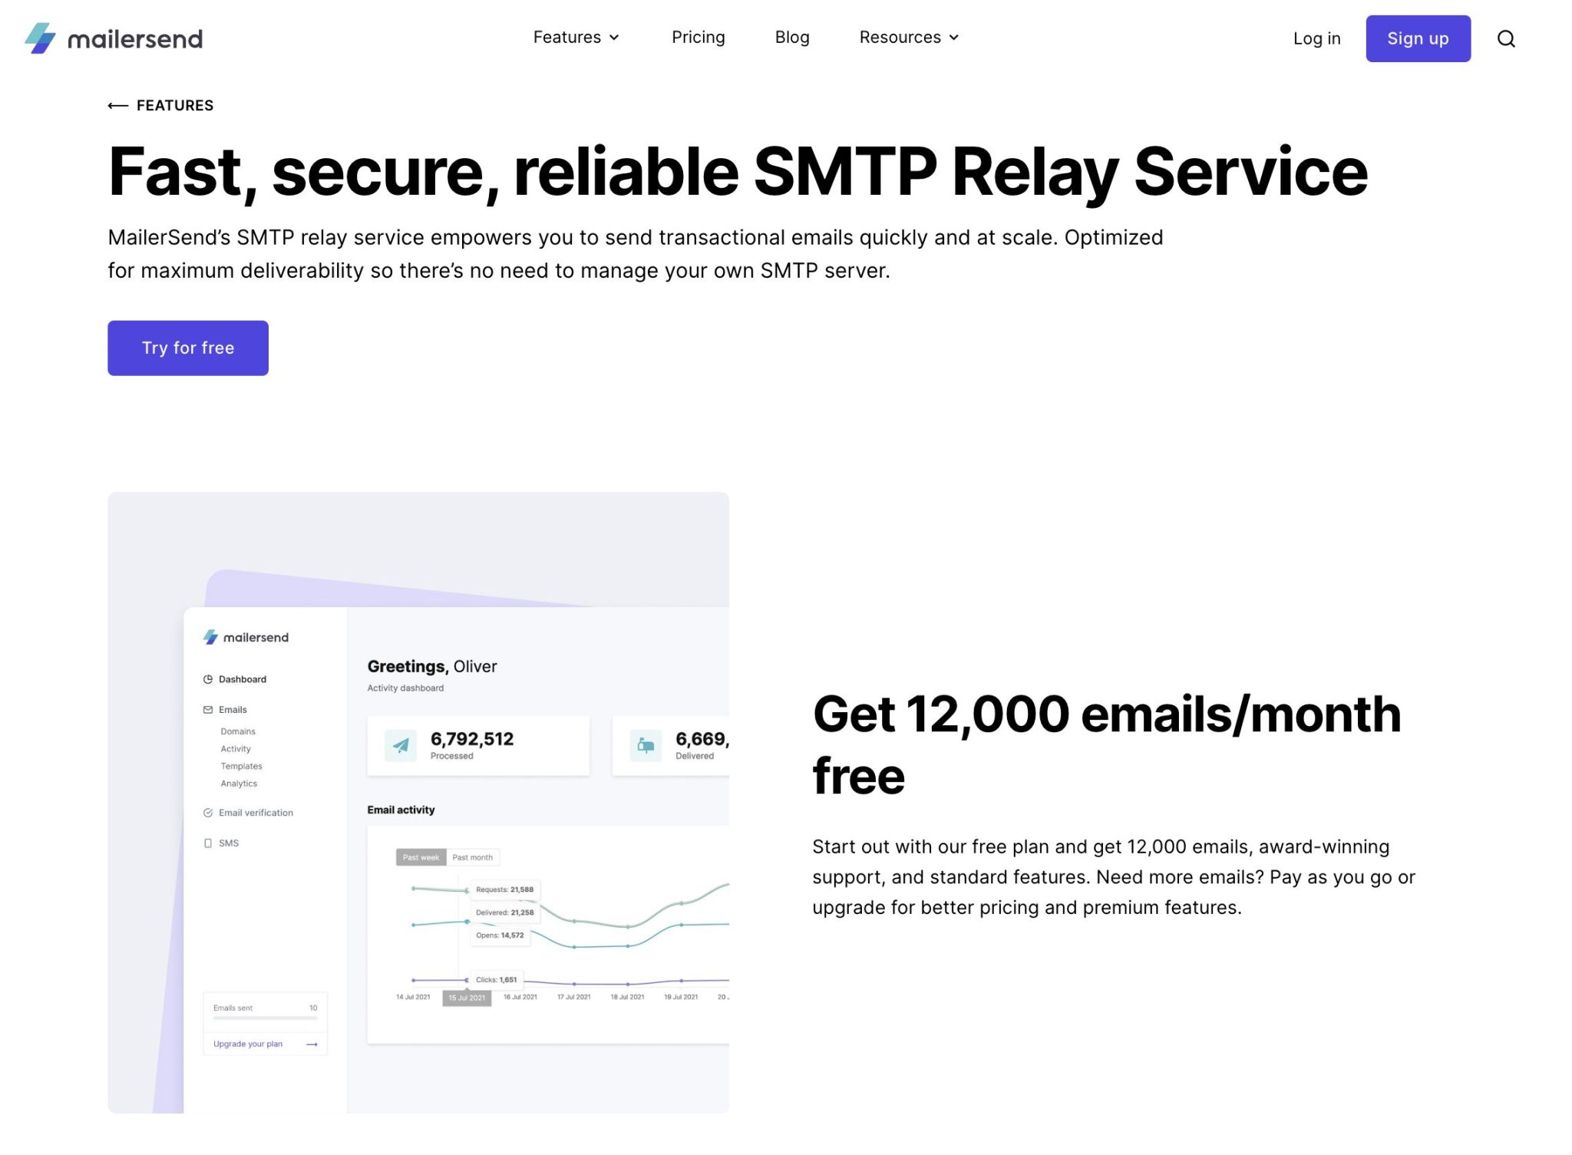Screen dimensions: 1572x1155
Task: Select Analytics under Emails in the sidebar
Action: pyautogui.click(x=238, y=783)
